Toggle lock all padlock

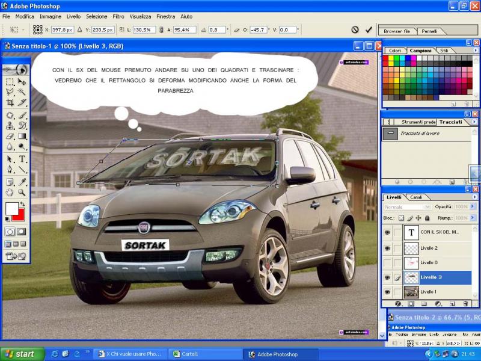click(427, 218)
